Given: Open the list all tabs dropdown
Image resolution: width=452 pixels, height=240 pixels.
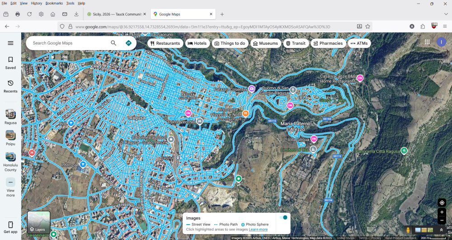Looking at the screenshot, I should 446,14.
